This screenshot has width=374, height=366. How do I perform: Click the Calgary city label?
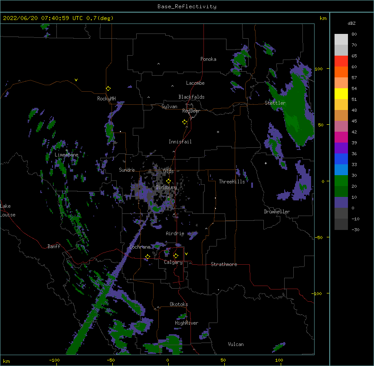173,262
